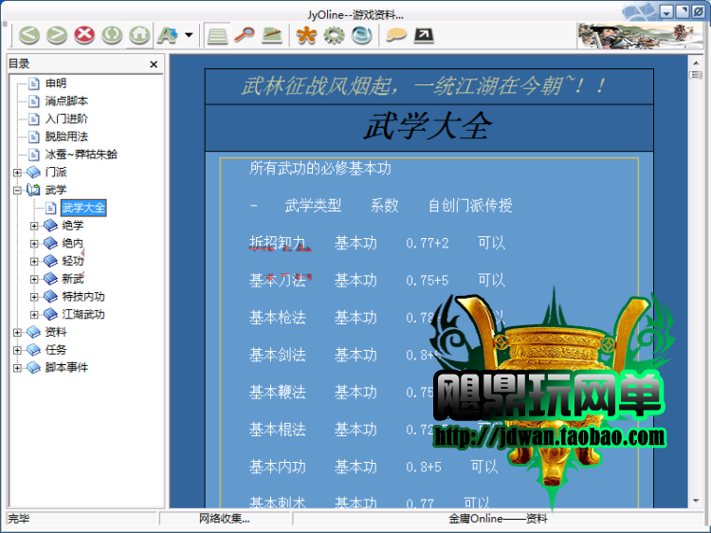Screen dimensions: 711x533
Task: Click the 基本鞭法 table cell
Action: [x=277, y=392]
